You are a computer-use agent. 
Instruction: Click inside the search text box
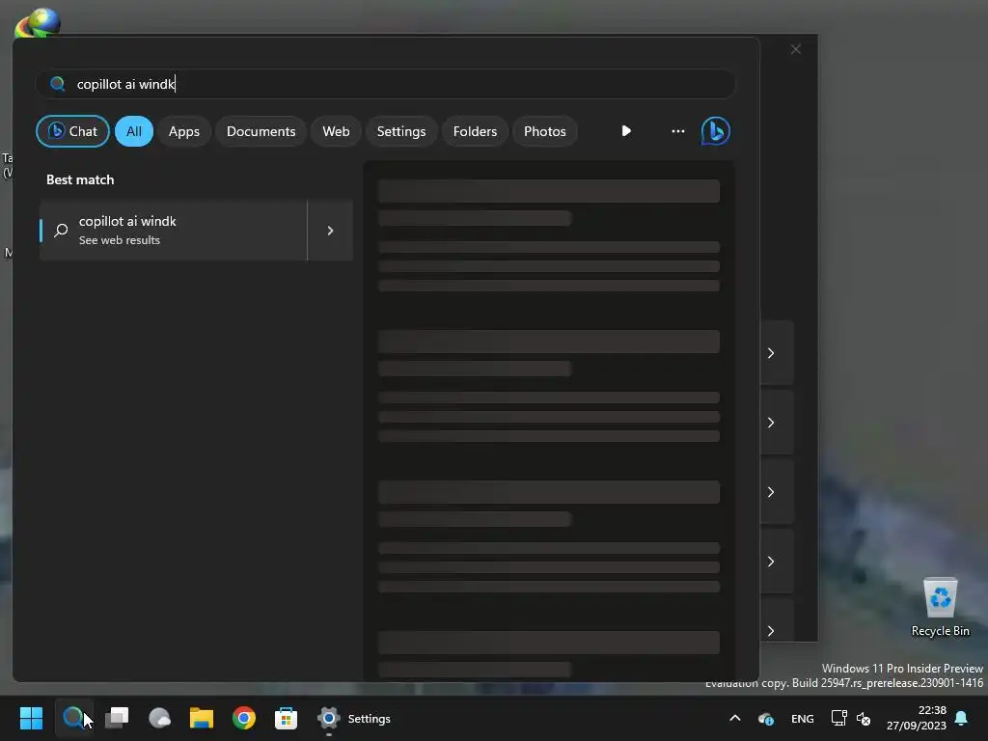tap(386, 84)
